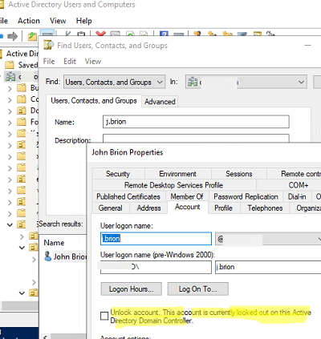Click the blue Help toolbar icon
Viewport: 321px width, 339px height.
[x=164, y=34]
